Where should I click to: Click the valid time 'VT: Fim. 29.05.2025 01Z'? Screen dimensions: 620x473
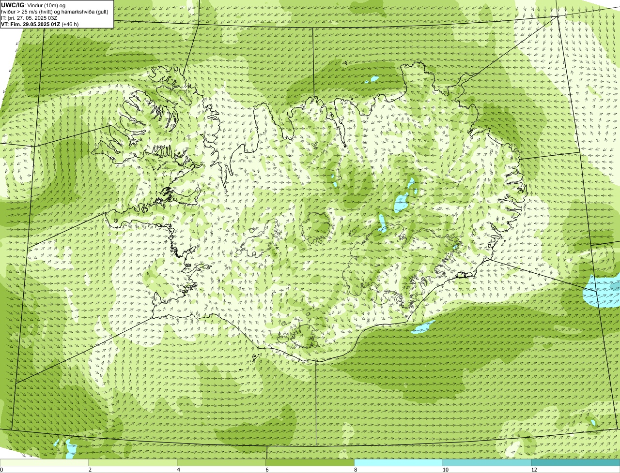click(31, 24)
